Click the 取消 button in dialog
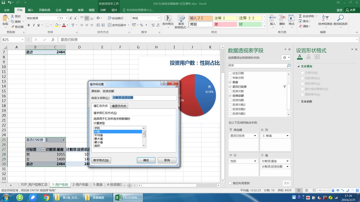 click(167, 160)
